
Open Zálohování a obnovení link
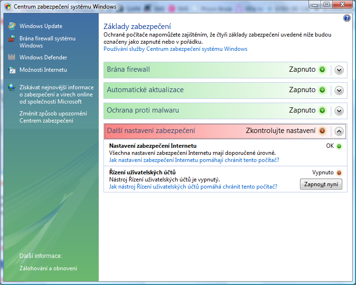(48, 268)
